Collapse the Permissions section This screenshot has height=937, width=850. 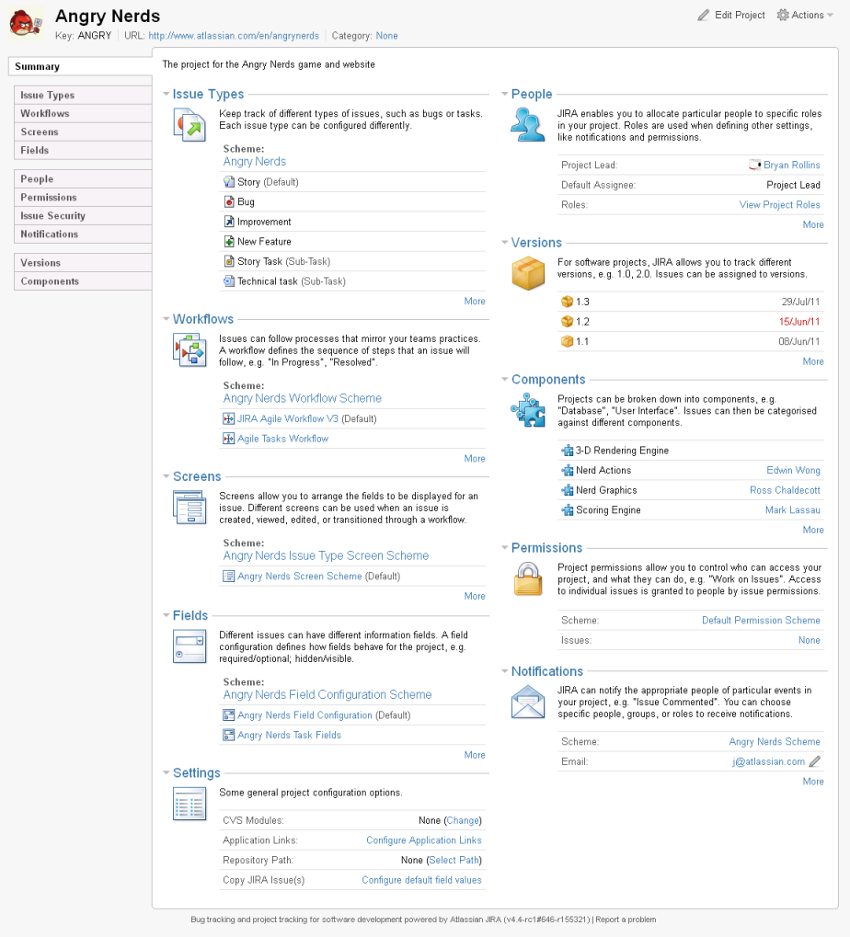click(504, 547)
